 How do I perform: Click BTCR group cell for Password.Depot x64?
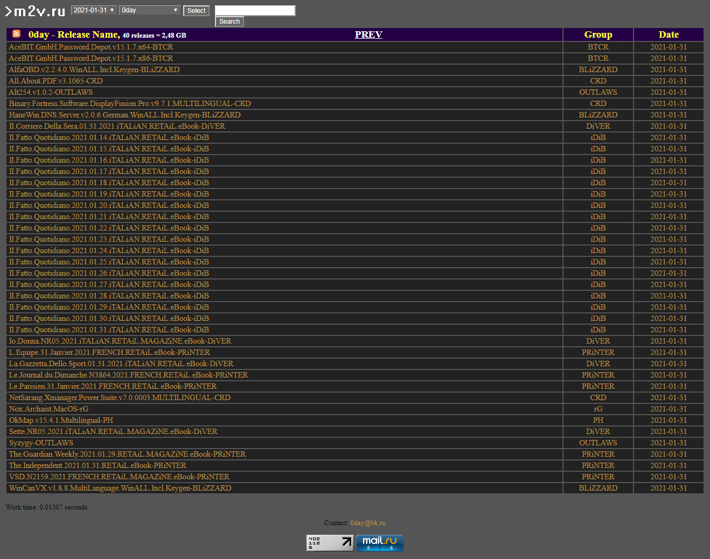(x=598, y=47)
